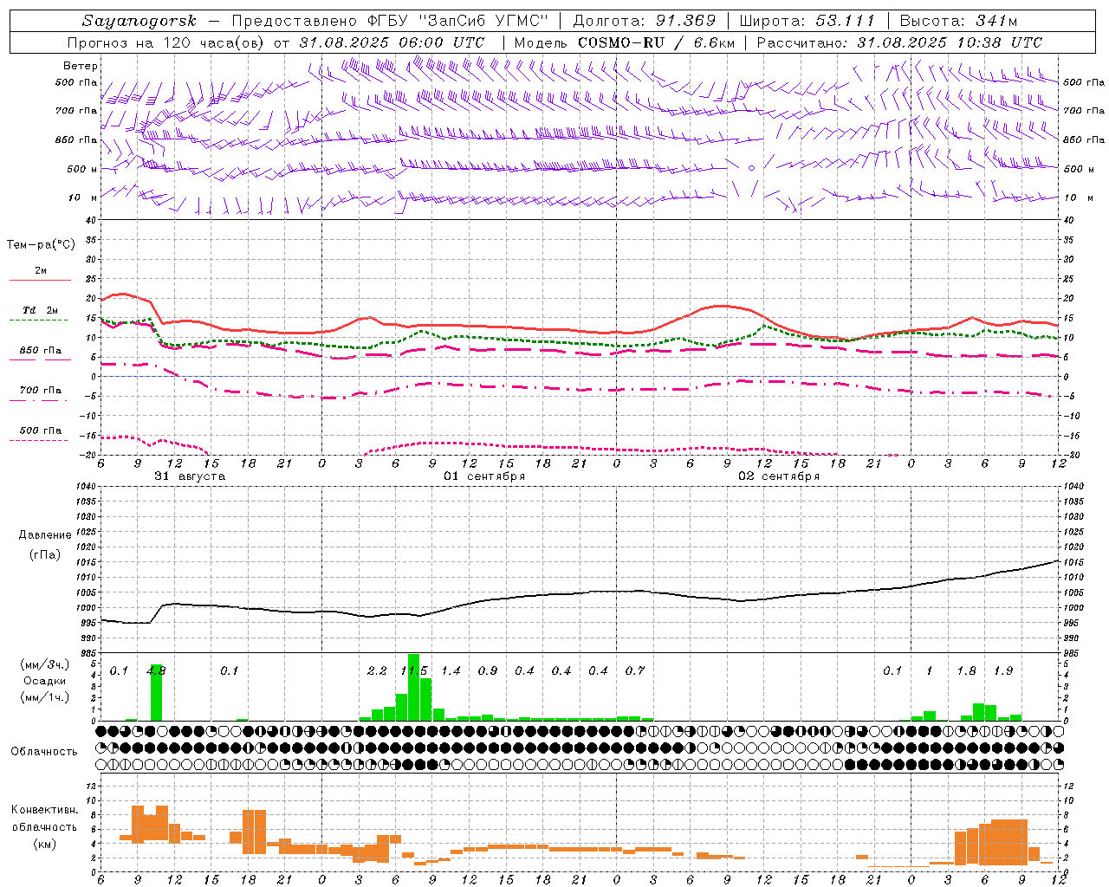
Task: Click the 2.2 precipitation total value
Action: (x=377, y=670)
